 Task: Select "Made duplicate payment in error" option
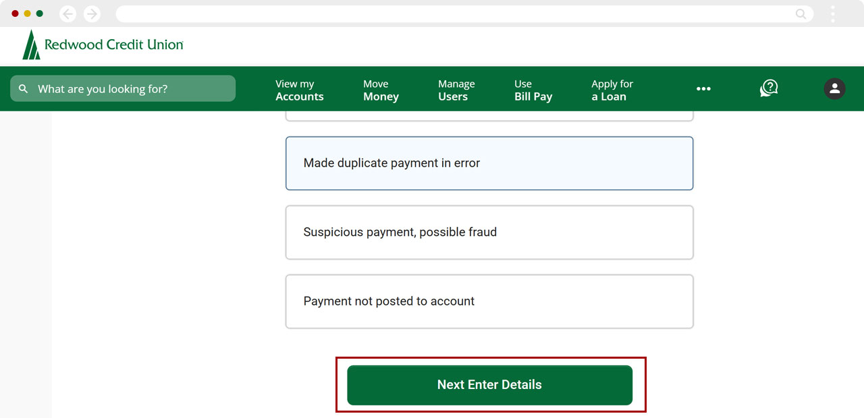[489, 163]
